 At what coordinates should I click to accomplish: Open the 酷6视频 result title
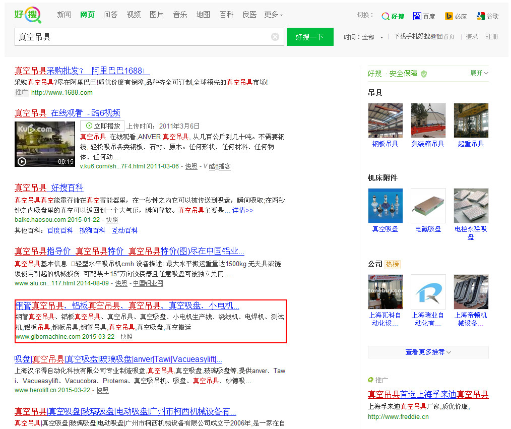coord(68,113)
